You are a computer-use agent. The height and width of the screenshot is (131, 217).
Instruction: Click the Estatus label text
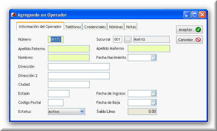(24, 112)
